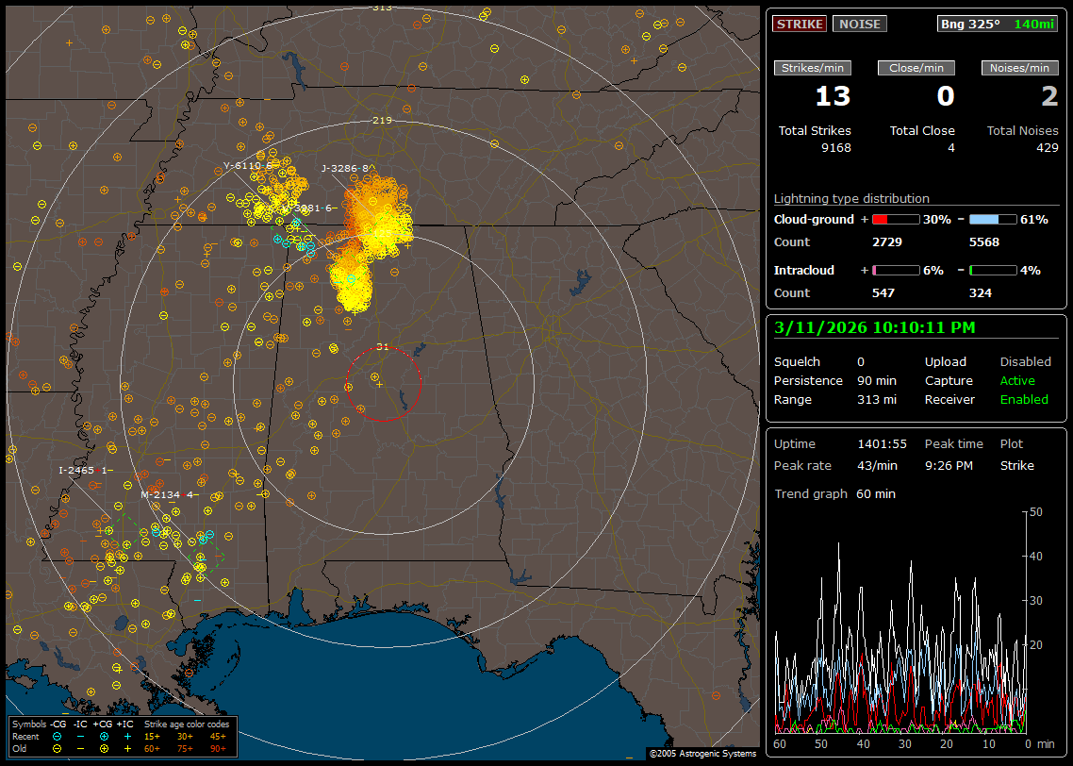Click the negative cloud-ground blue percentage bar
This screenshot has width=1073, height=766.
pyautogui.click(x=992, y=219)
